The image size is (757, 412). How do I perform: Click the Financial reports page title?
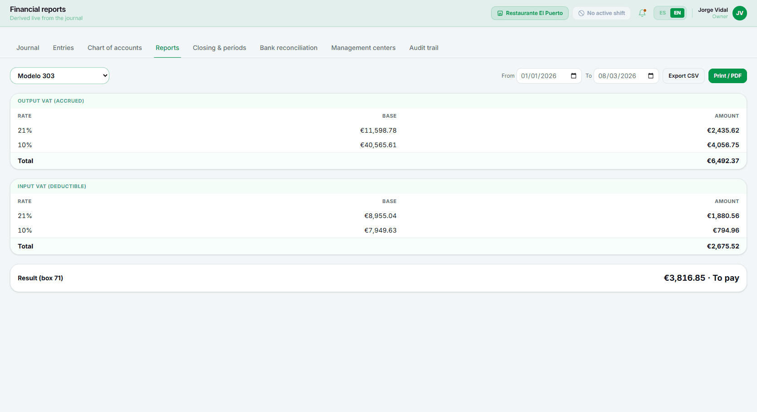pyautogui.click(x=38, y=9)
